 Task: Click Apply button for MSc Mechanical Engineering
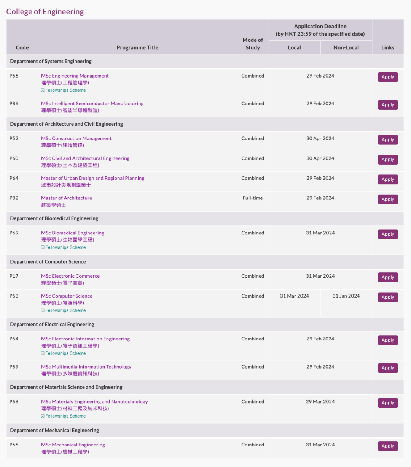[x=387, y=446]
